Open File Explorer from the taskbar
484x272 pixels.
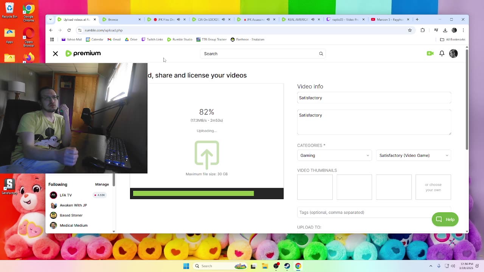265,266
